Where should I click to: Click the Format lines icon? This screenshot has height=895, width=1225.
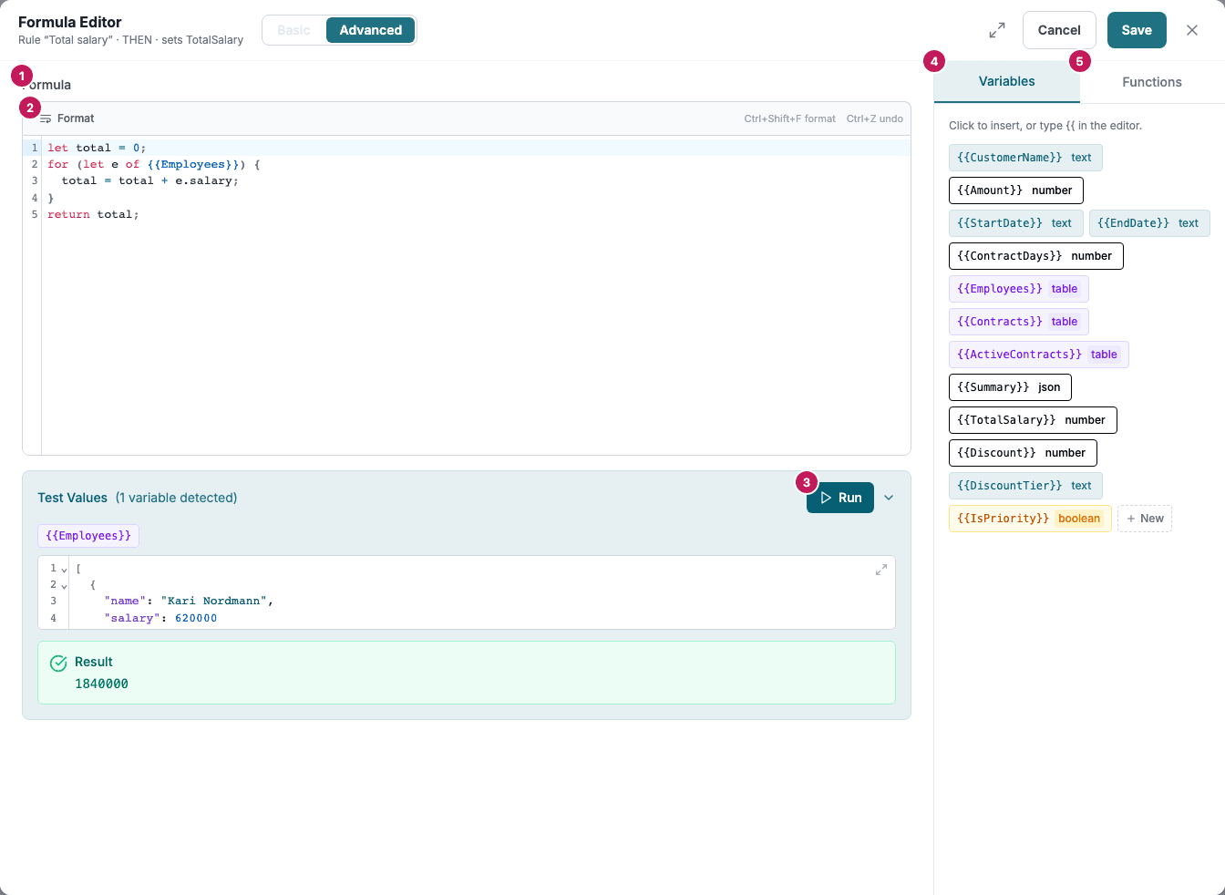click(x=46, y=118)
